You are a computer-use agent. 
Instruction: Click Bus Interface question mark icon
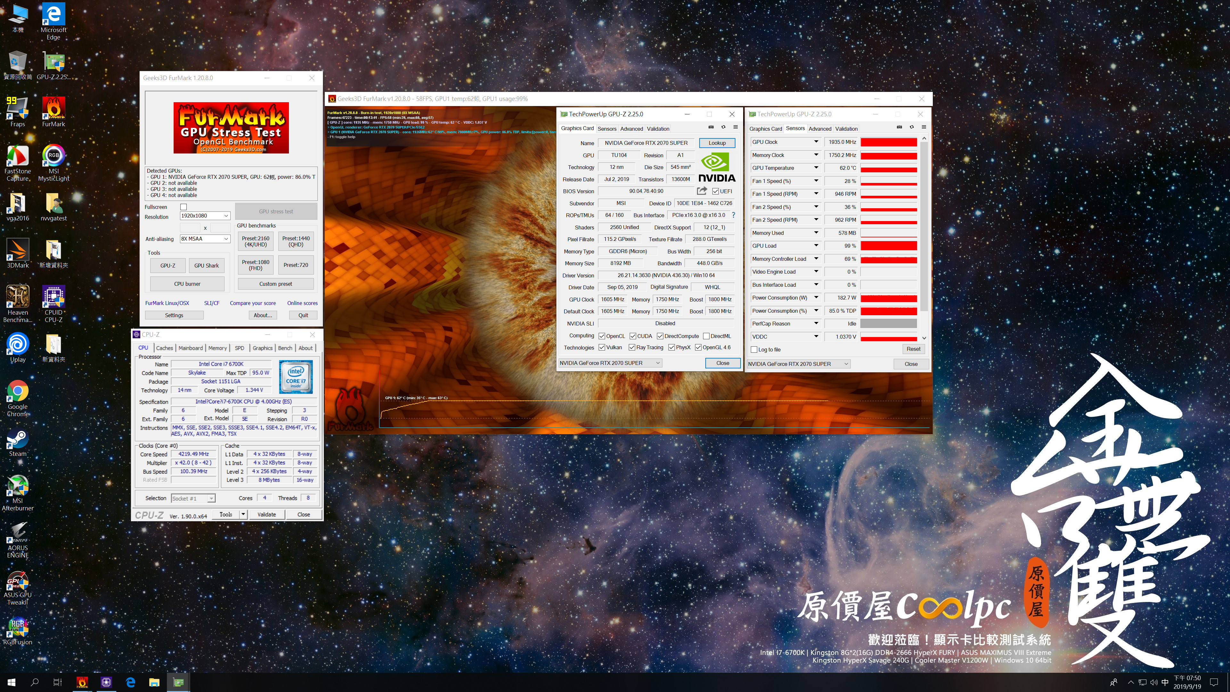point(734,215)
